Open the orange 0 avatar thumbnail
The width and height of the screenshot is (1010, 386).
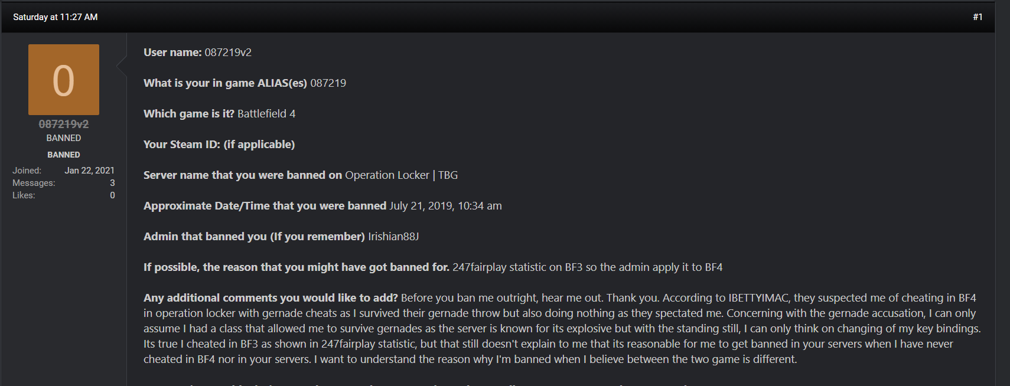click(64, 80)
